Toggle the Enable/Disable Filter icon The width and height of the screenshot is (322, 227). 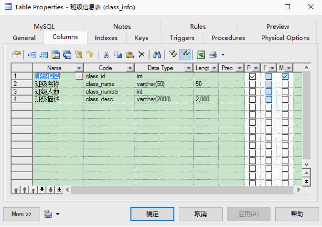185,55
